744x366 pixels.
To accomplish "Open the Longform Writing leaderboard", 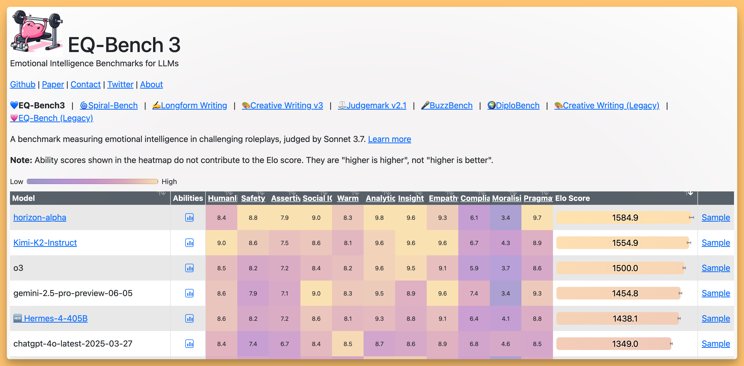I will tap(189, 105).
